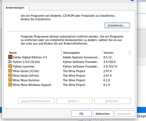The width and height of the screenshot is (146, 121).
Task: Click the Installieren... button
Action: click(117, 25)
